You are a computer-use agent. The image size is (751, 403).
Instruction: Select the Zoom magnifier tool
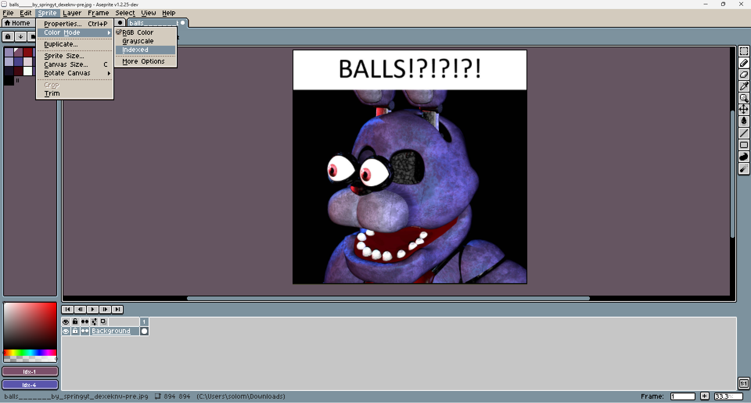[744, 98]
